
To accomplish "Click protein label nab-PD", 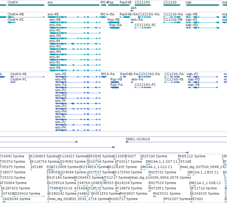I will [194, 79].
